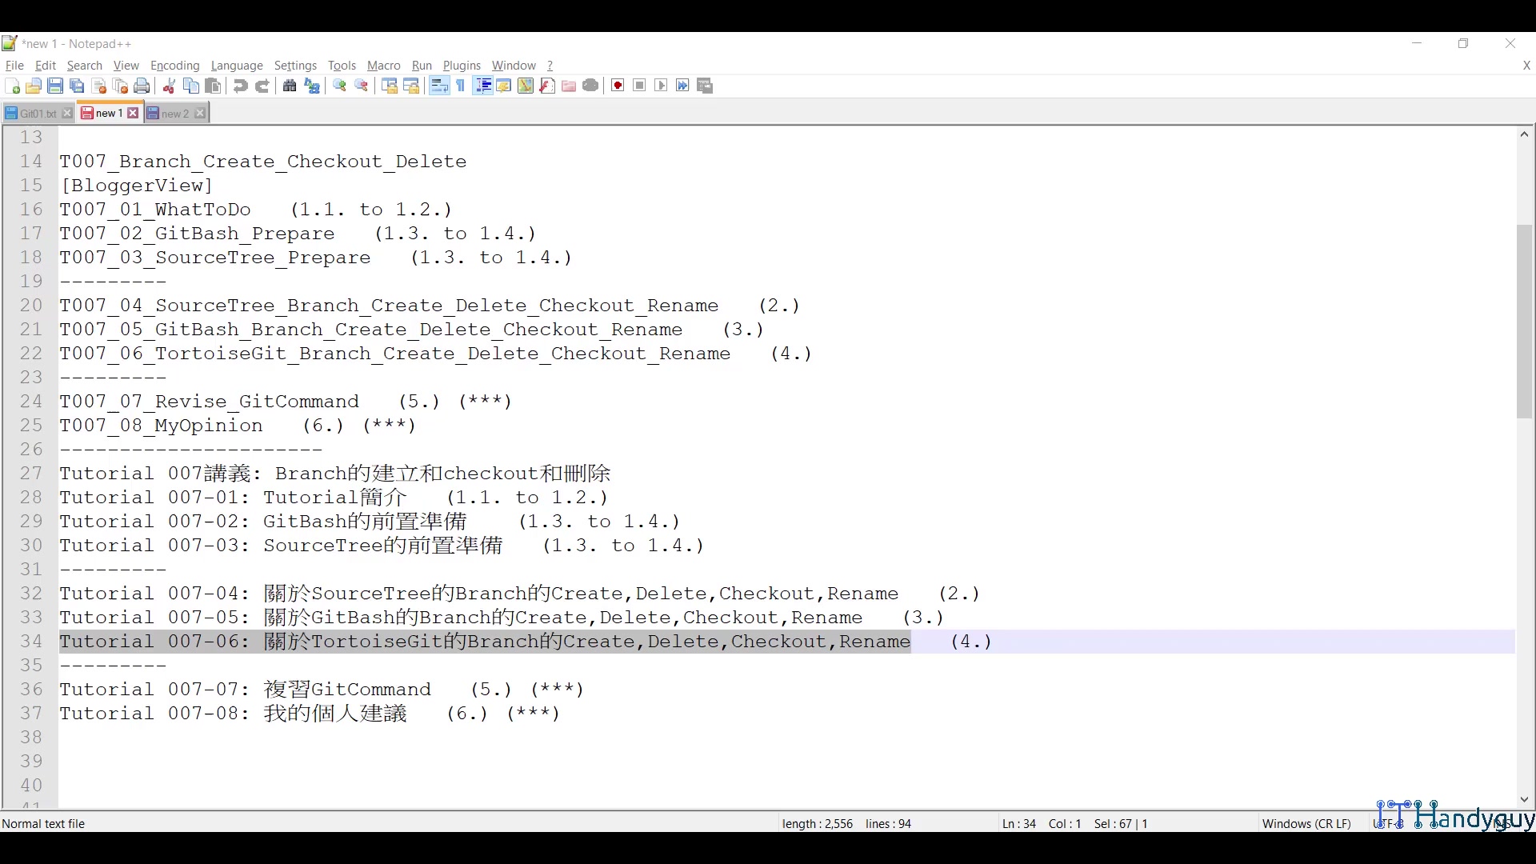
Task: Toggle synchronized vertical scrolling
Action: pos(389,86)
